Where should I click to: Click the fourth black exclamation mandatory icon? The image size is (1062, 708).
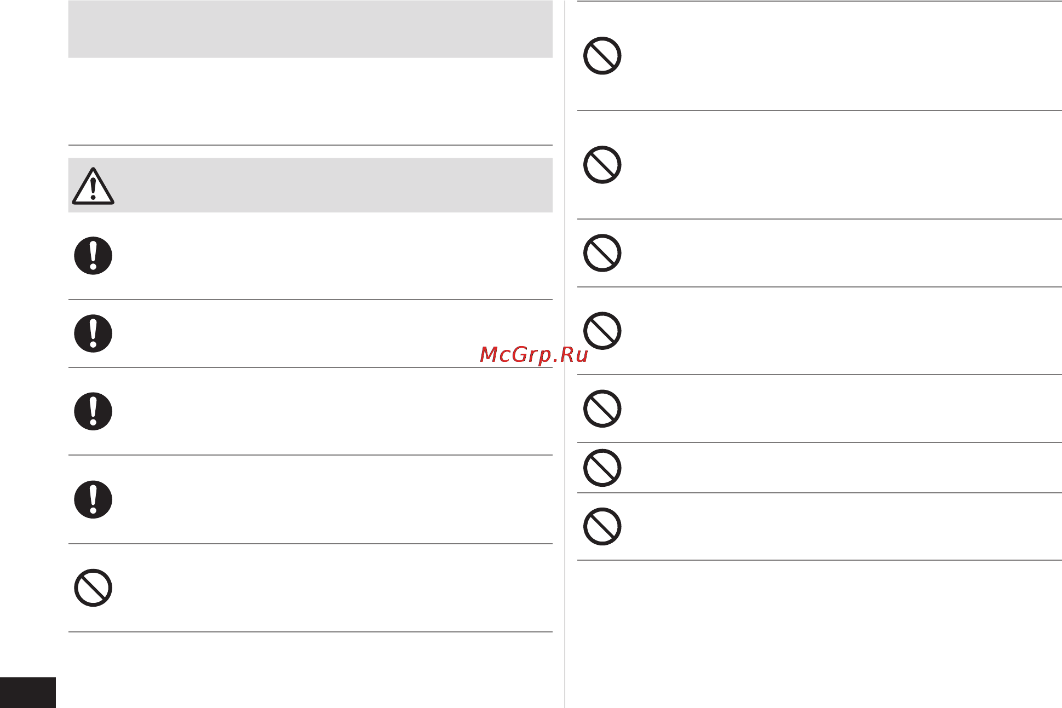pyautogui.click(x=93, y=500)
